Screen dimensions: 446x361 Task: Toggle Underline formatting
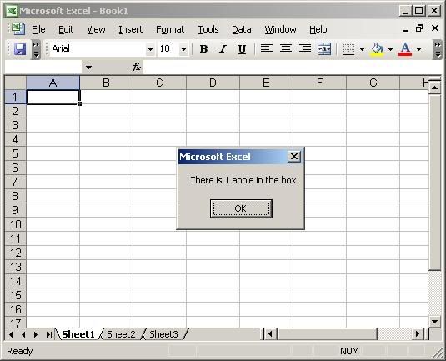(x=242, y=49)
